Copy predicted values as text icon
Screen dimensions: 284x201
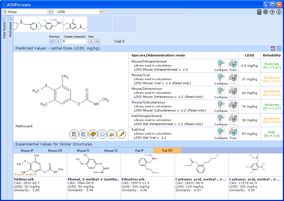pos(279,48)
